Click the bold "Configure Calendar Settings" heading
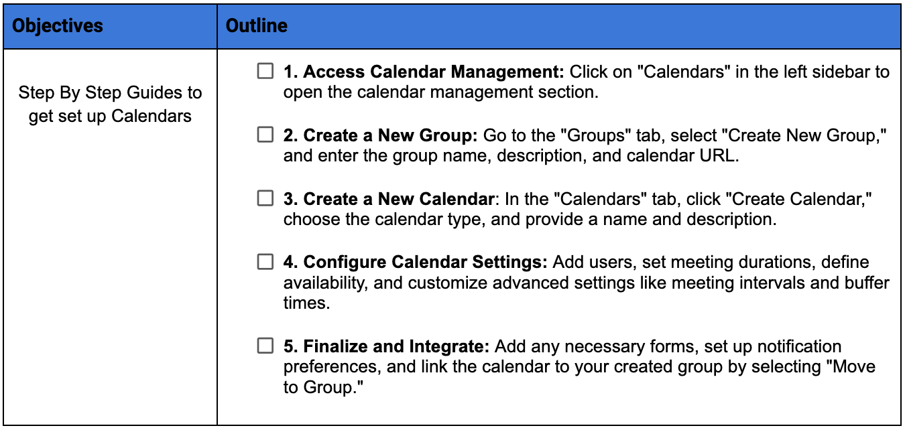905x430 pixels. tap(416, 262)
